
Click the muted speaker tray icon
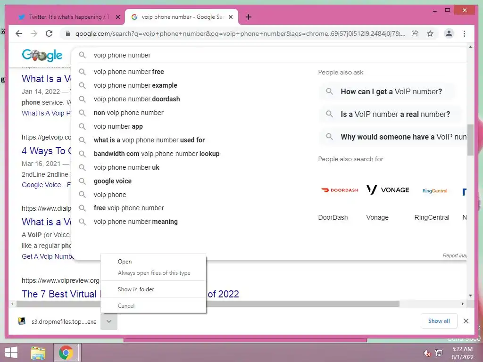click(427, 353)
